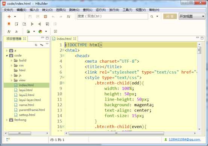Open the 编辑(E) menu
Viewport: 208px width, 146px height.
pyautogui.click(x=21, y=10)
